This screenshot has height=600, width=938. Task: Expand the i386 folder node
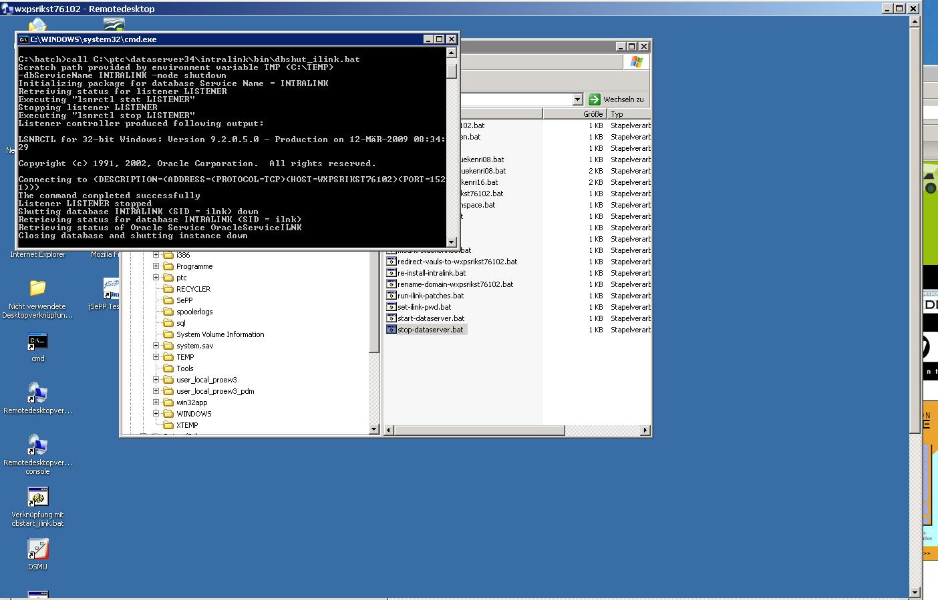click(156, 255)
